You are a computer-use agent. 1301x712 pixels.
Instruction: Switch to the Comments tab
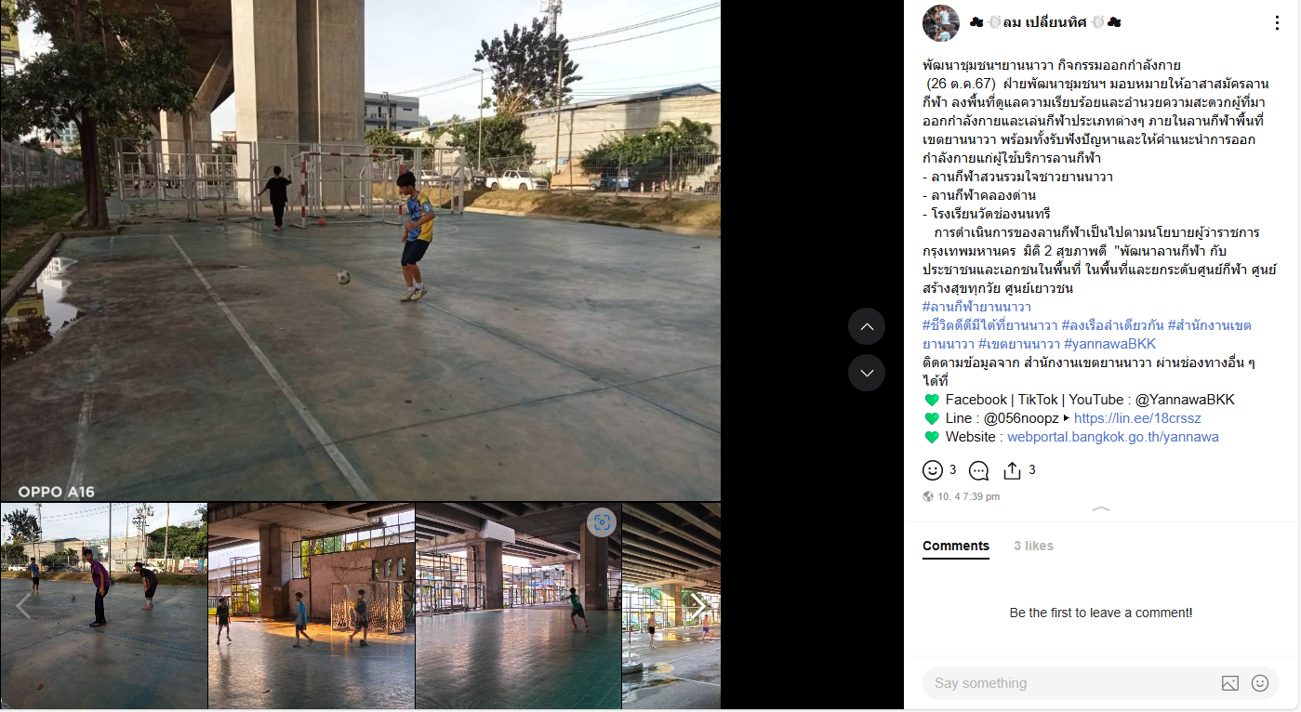[955, 546]
